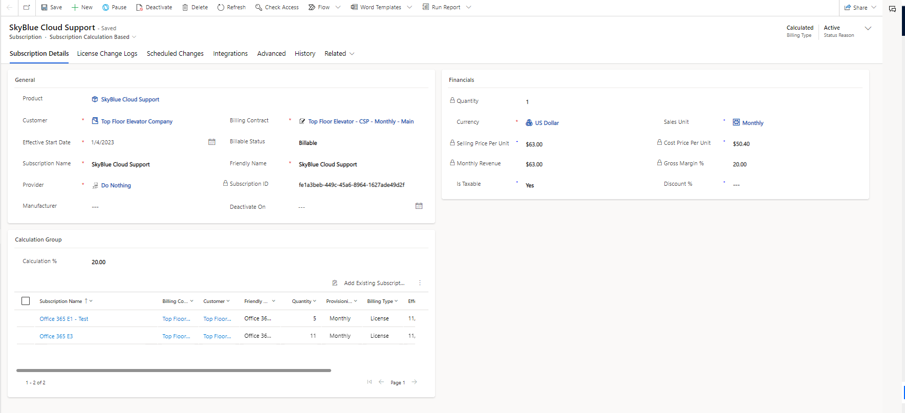Refresh the form
Screen dimensions: 905x413
(x=231, y=7)
